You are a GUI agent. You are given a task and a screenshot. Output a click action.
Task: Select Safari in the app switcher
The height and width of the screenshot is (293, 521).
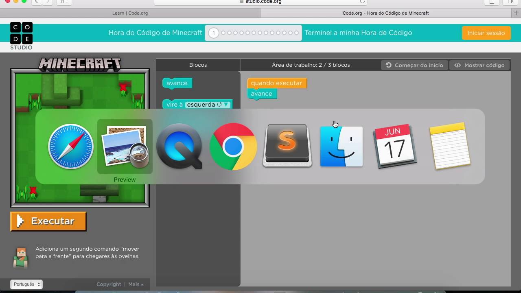(71, 146)
